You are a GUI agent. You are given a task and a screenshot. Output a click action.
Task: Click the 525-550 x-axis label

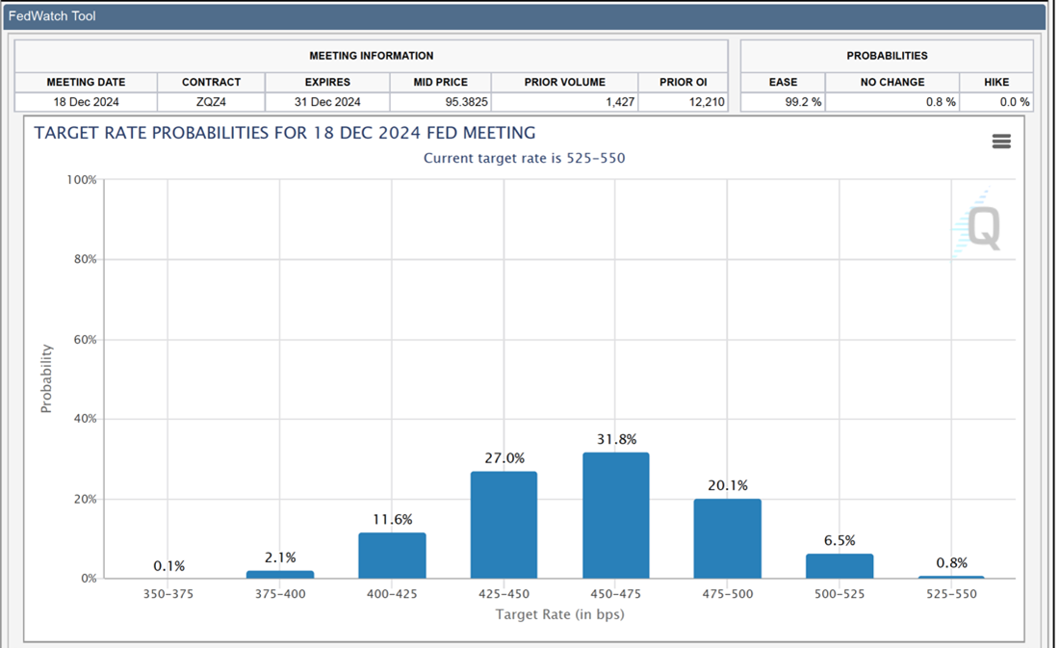[951, 594]
